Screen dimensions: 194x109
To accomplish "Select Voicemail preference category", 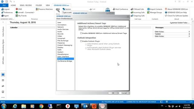I will [x=61, y=38].
